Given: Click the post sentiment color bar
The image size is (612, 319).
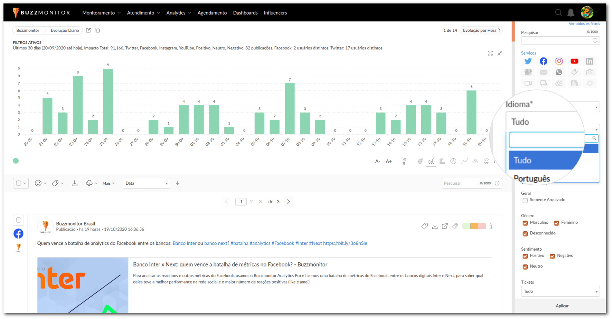Looking at the screenshot, I should pos(474,226).
